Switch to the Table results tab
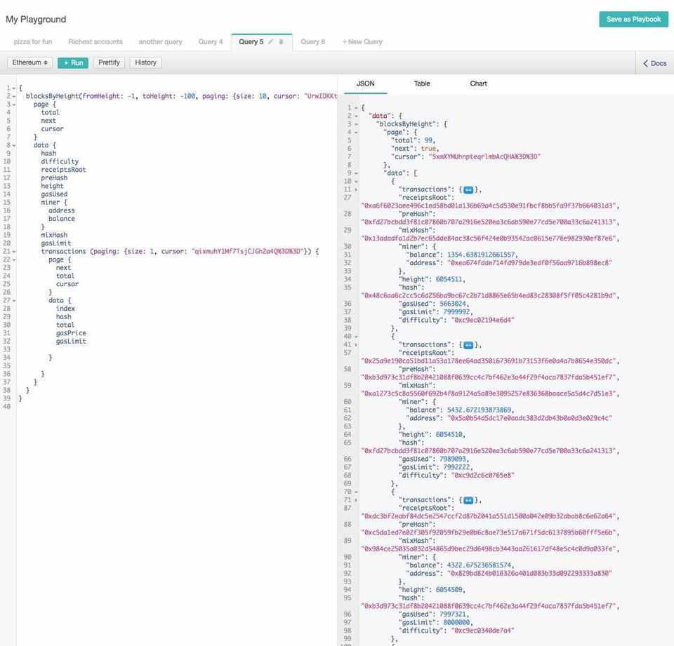This screenshot has height=646, width=674. (422, 83)
